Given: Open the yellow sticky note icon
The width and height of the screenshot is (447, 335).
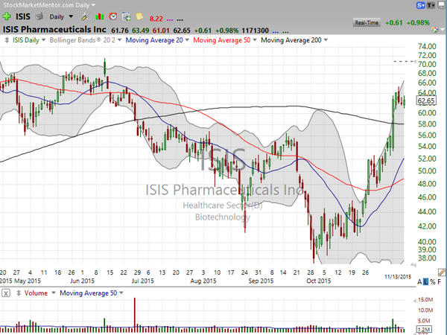Looking at the screenshot, I should (x=139, y=16).
